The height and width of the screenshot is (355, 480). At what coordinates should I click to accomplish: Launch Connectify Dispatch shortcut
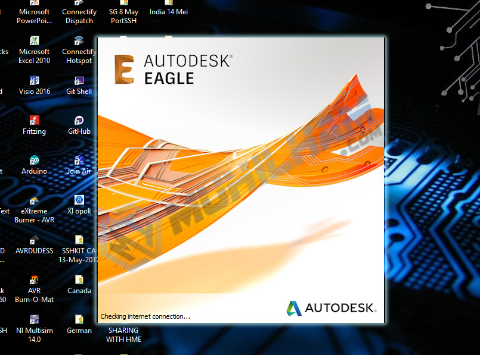79,12
